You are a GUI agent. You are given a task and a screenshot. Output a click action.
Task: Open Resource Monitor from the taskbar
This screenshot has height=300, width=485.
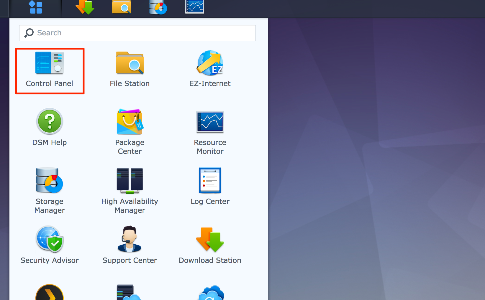click(x=195, y=7)
